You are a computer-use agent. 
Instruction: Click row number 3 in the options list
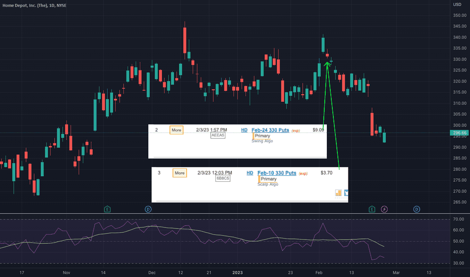point(159,173)
